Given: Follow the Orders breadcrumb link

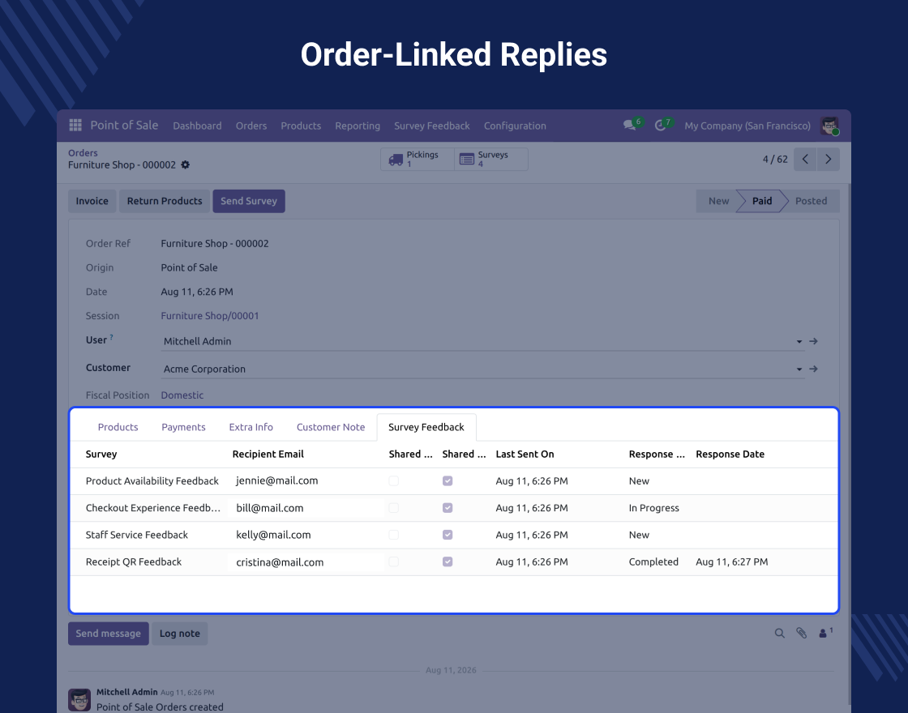Looking at the screenshot, I should (x=83, y=153).
